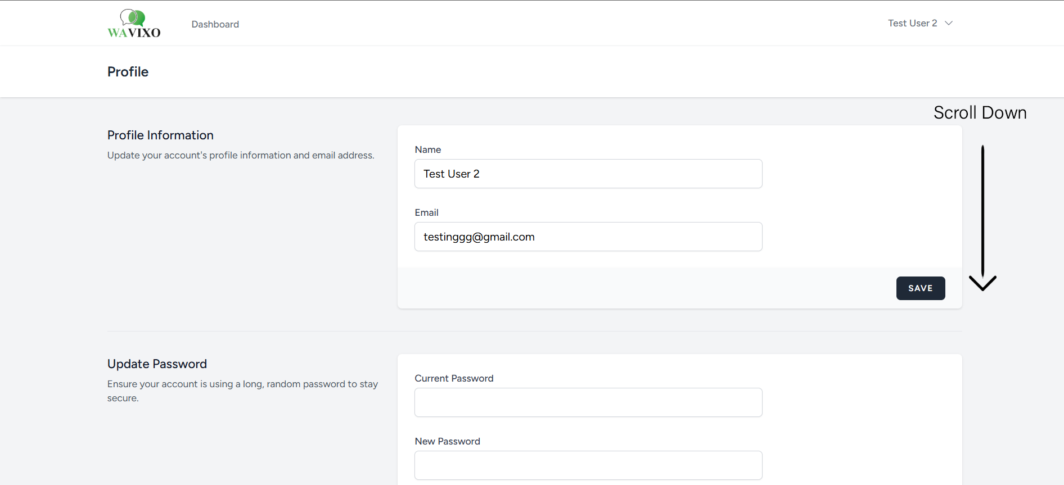Open the Test User 2 account dropdown
The width and height of the screenshot is (1064, 485).
click(912, 23)
